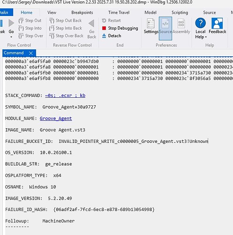Open the Breakpoints ribbon tab
233x235 pixels.
[x=82, y=12]
